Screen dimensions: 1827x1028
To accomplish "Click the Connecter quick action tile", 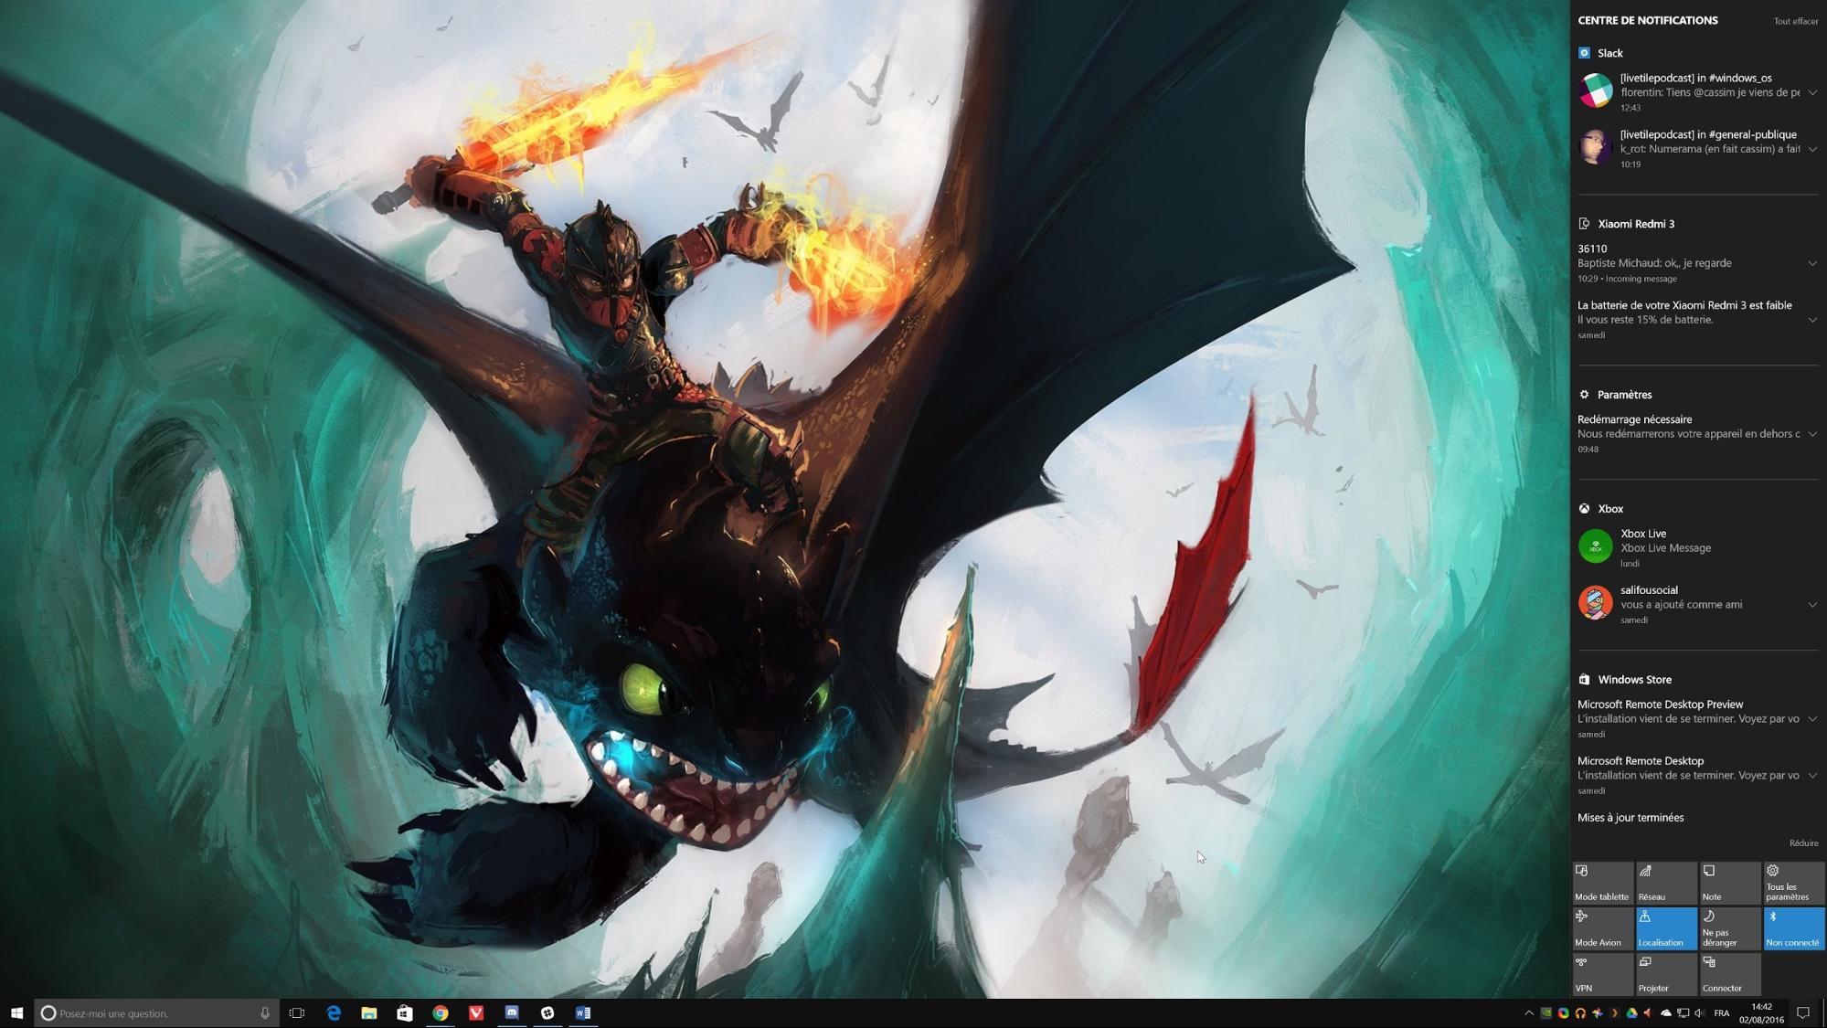I will click(x=1730, y=974).
